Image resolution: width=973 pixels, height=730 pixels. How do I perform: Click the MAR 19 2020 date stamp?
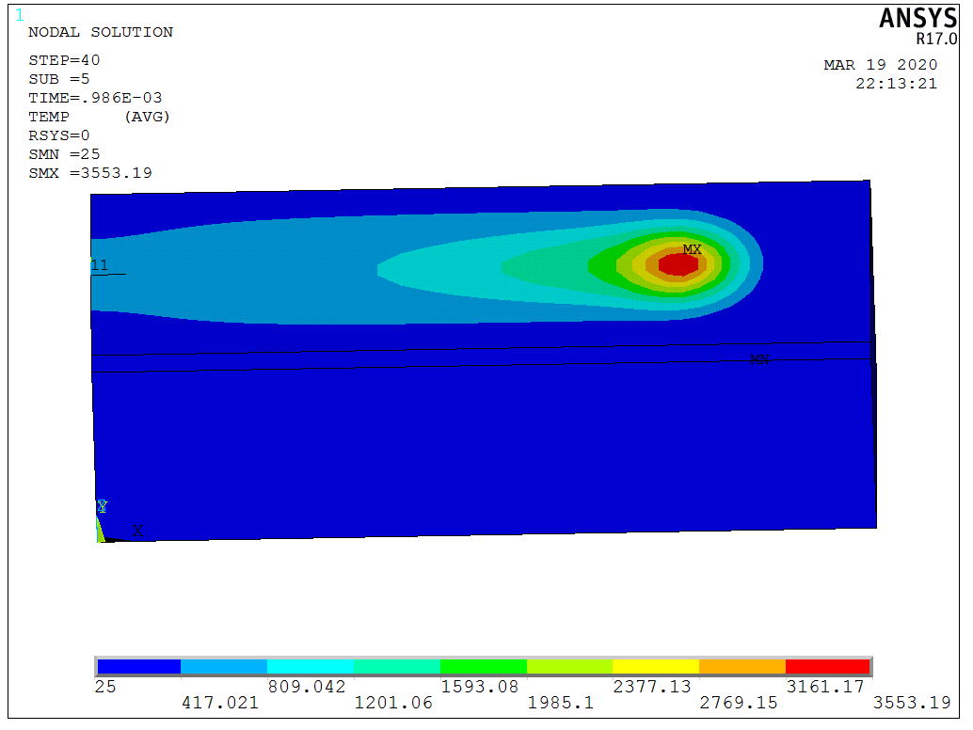point(880,65)
